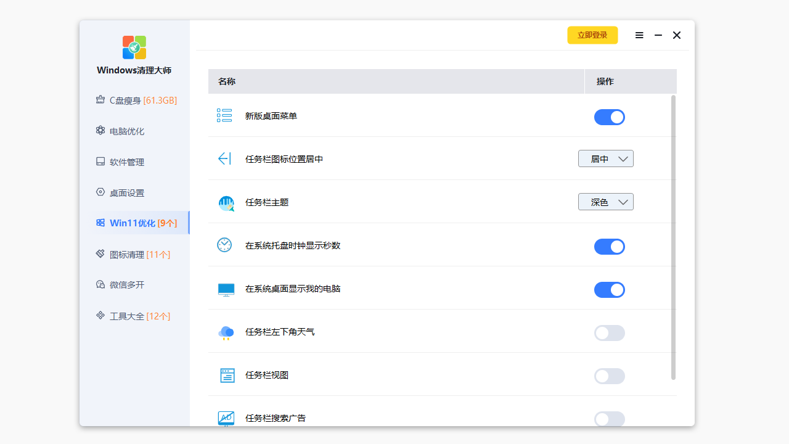The width and height of the screenshot is (789, 444).
Task: Launch the 微信多开 WeChat multi-instance tool
Action: coord(128,284)
